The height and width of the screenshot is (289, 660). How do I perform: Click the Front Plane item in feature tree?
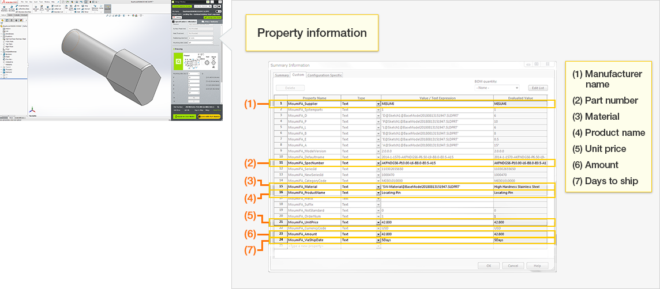[9, 41]
